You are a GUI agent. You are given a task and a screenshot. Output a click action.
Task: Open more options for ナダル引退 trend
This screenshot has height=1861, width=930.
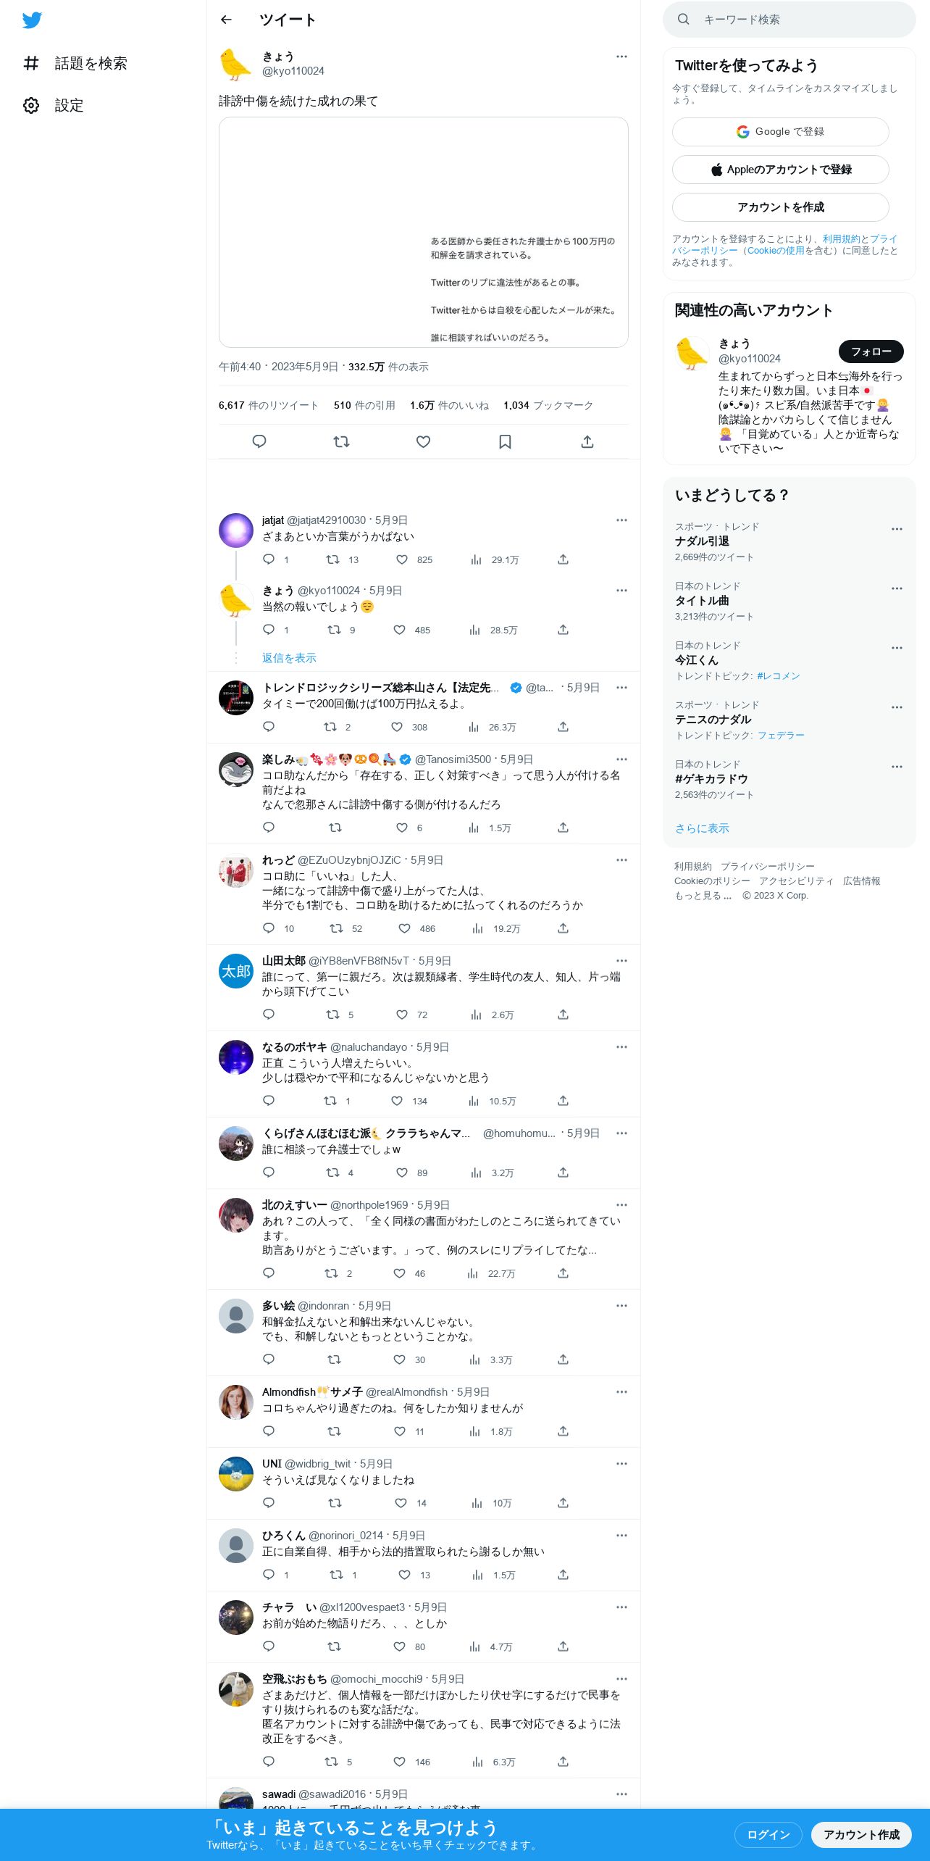tap(897, 529)
